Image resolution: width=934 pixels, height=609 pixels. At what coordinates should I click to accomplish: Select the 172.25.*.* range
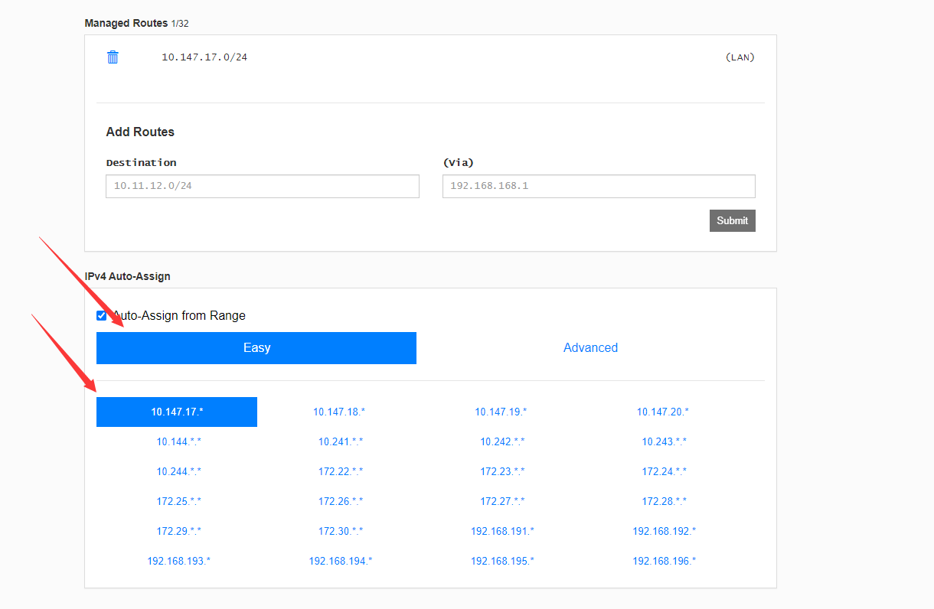coord(179,501)
